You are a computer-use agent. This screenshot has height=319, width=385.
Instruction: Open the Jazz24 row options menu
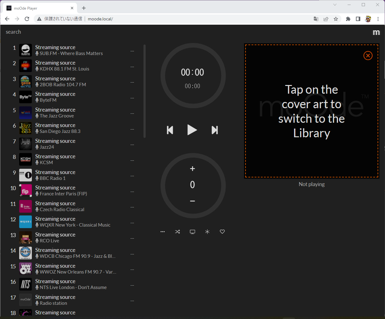tap(132, 145)
